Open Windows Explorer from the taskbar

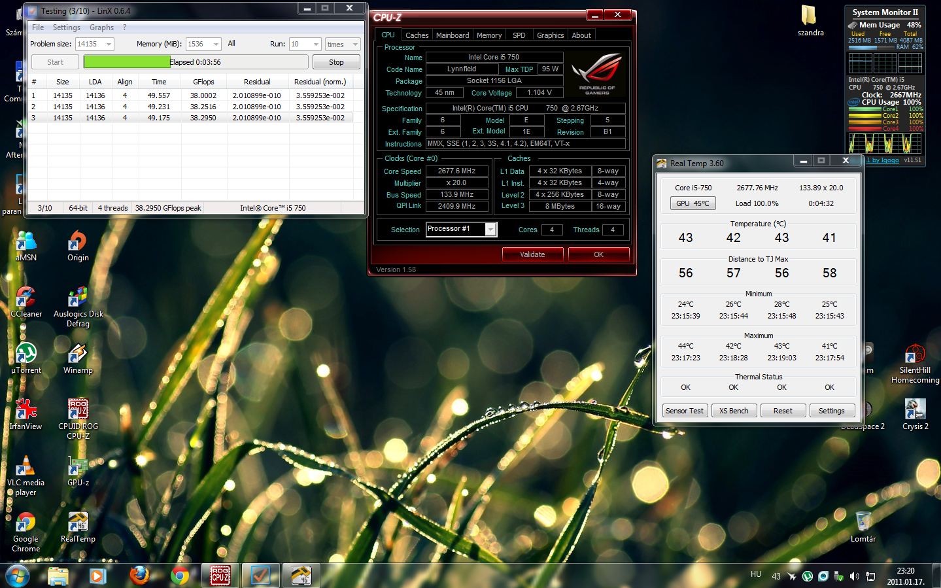pos(58,576)
